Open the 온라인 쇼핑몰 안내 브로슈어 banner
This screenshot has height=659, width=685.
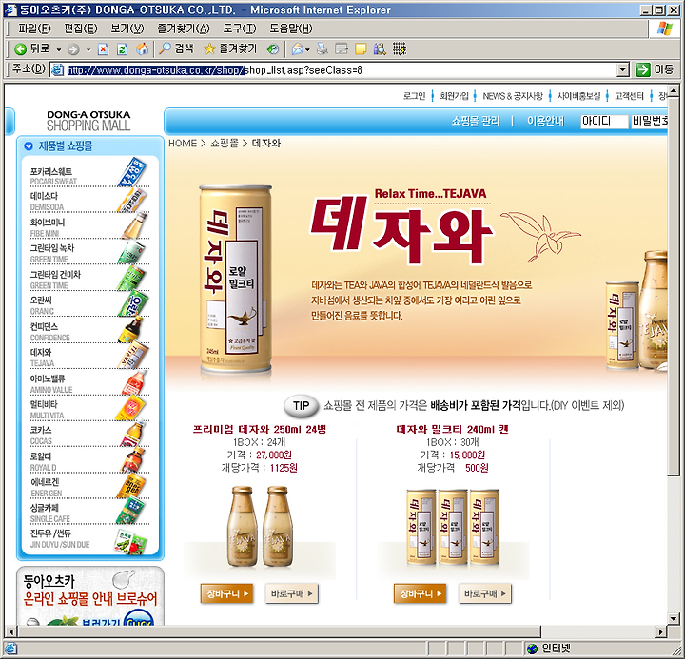[x=90, y=596]
